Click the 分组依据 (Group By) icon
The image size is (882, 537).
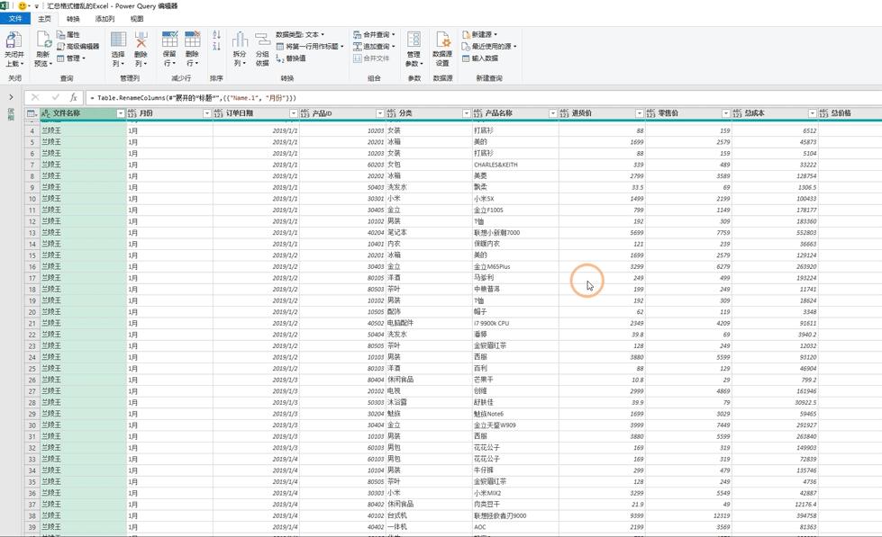coord(262,40)
